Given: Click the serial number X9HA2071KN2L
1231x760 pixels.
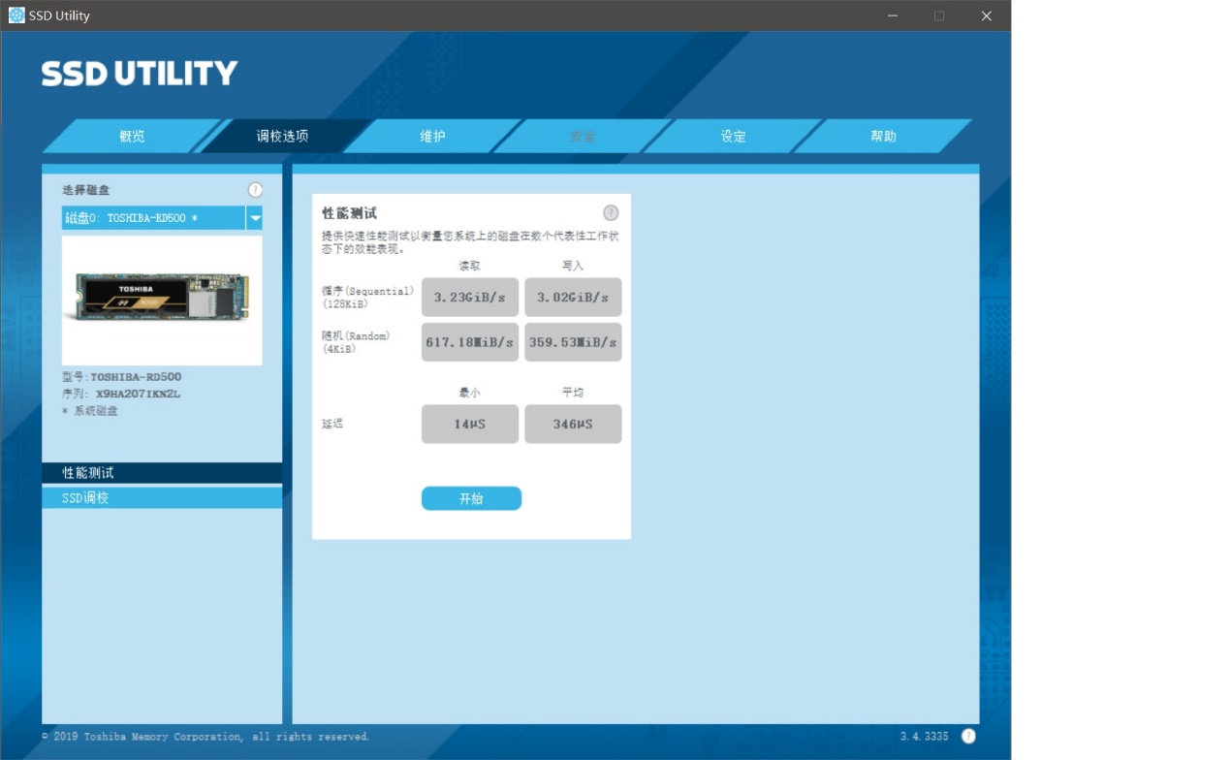Looking at the screenshot, I should (x=138, y=395).
